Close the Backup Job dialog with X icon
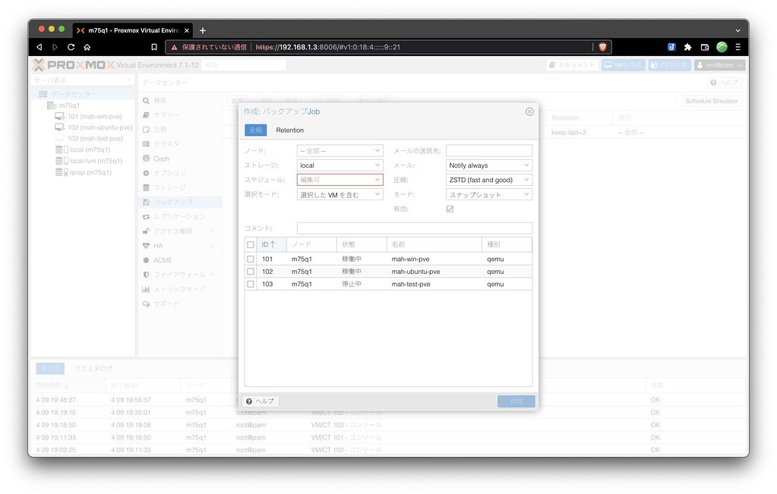The image size is (777, 494). coord(529,112)
